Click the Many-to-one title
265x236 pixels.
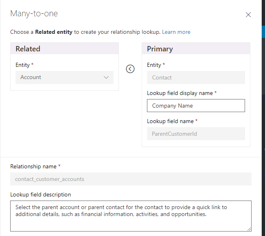(34, 13)
